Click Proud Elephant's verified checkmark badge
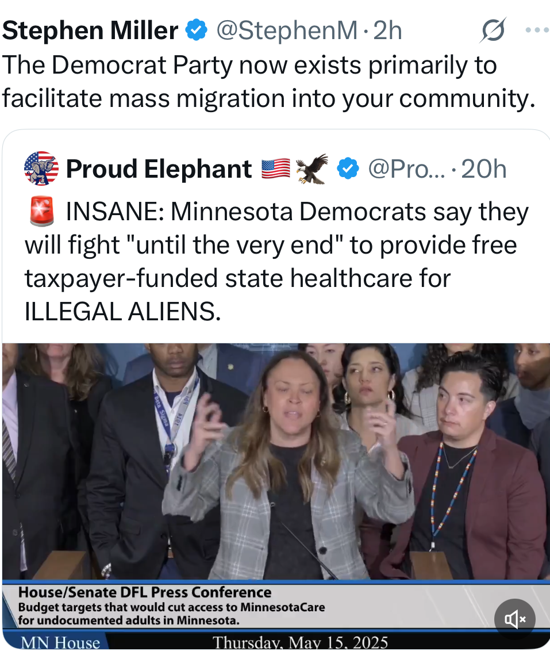This screenshot has height=655, width=550. [348, 168]
